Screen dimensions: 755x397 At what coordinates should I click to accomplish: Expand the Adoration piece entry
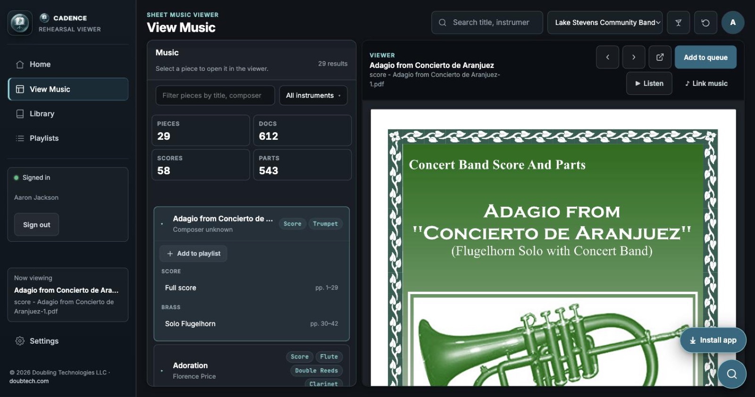pos(162,371)
